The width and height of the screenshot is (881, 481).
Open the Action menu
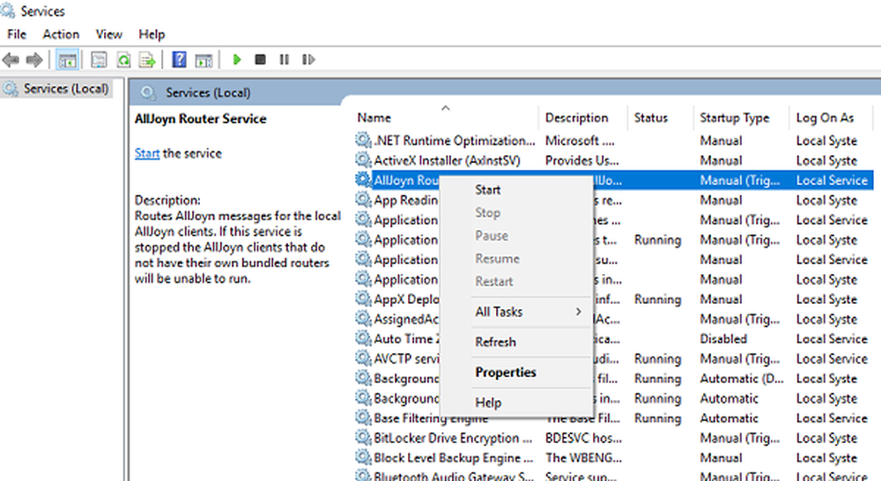(x=61, y=34)
